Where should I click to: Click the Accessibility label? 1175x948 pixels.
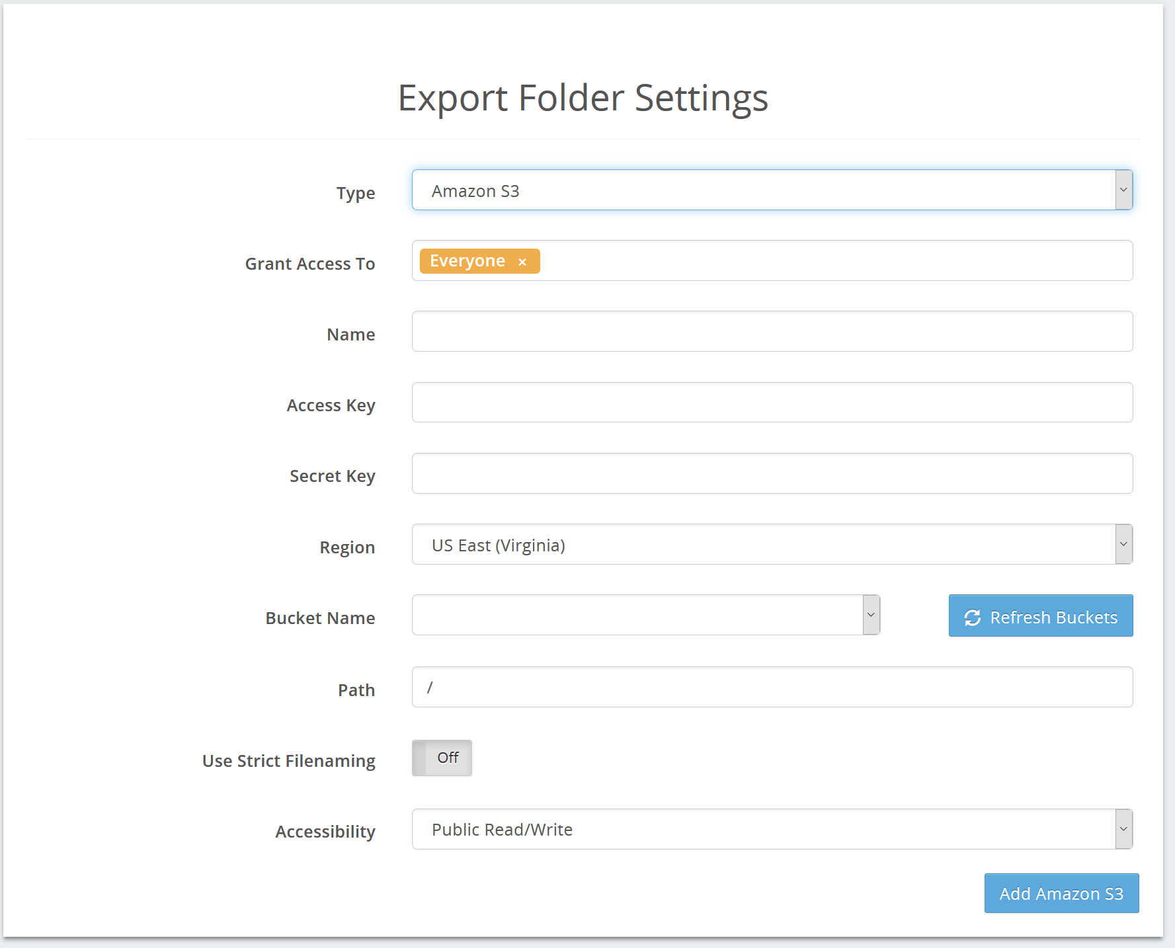pyautogui.click(x=325, y=832)
